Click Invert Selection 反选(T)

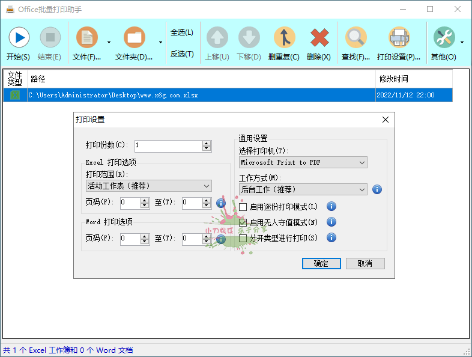pos(182,54)
